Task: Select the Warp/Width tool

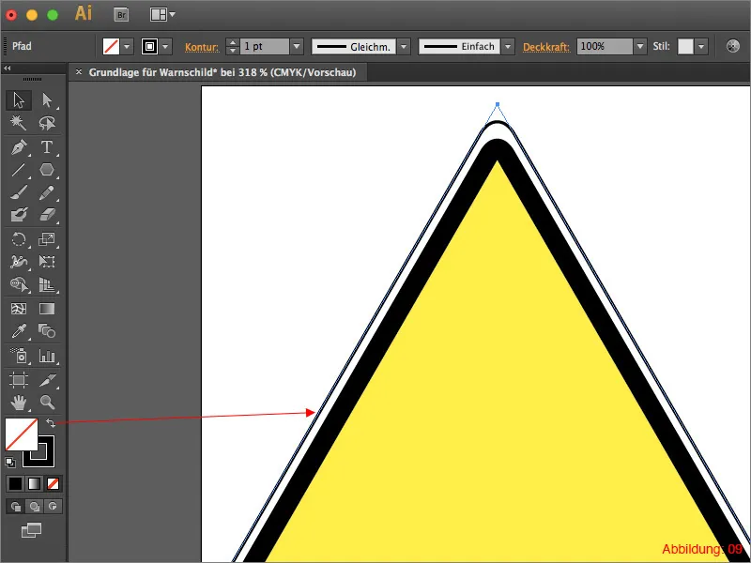Action: (x=19, y=262)
